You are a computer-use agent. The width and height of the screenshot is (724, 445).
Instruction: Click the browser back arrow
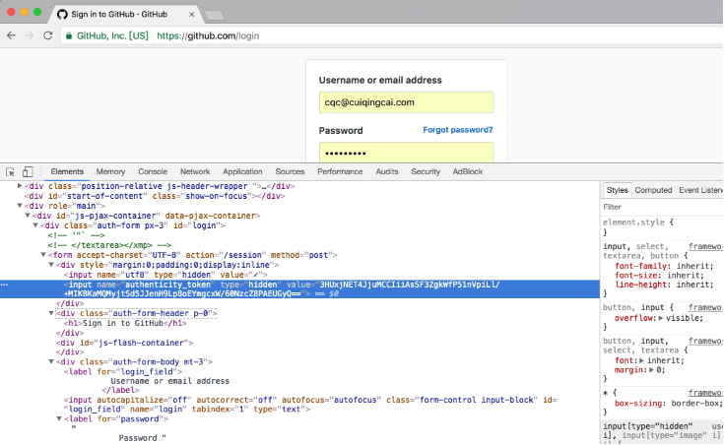(11, 35)
